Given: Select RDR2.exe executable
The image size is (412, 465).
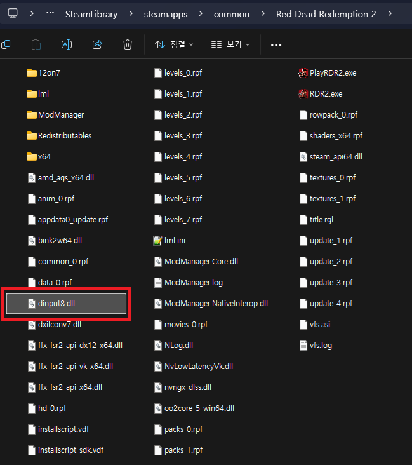Looking at the screenshot, I should [x=321, y=94].
